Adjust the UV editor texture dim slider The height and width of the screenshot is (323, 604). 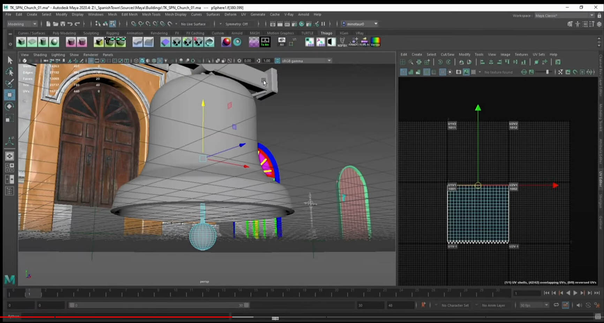point(547,72)
